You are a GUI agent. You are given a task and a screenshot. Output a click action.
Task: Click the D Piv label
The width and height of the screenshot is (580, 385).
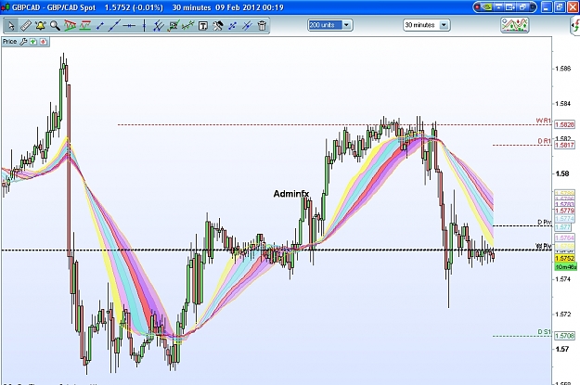click(x=544, y=222)
